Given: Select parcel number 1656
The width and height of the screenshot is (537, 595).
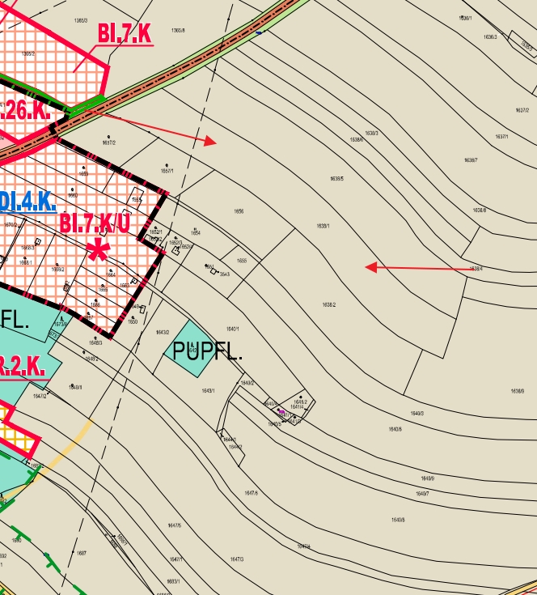Looking at the screenshot, I should click(239, 211).
